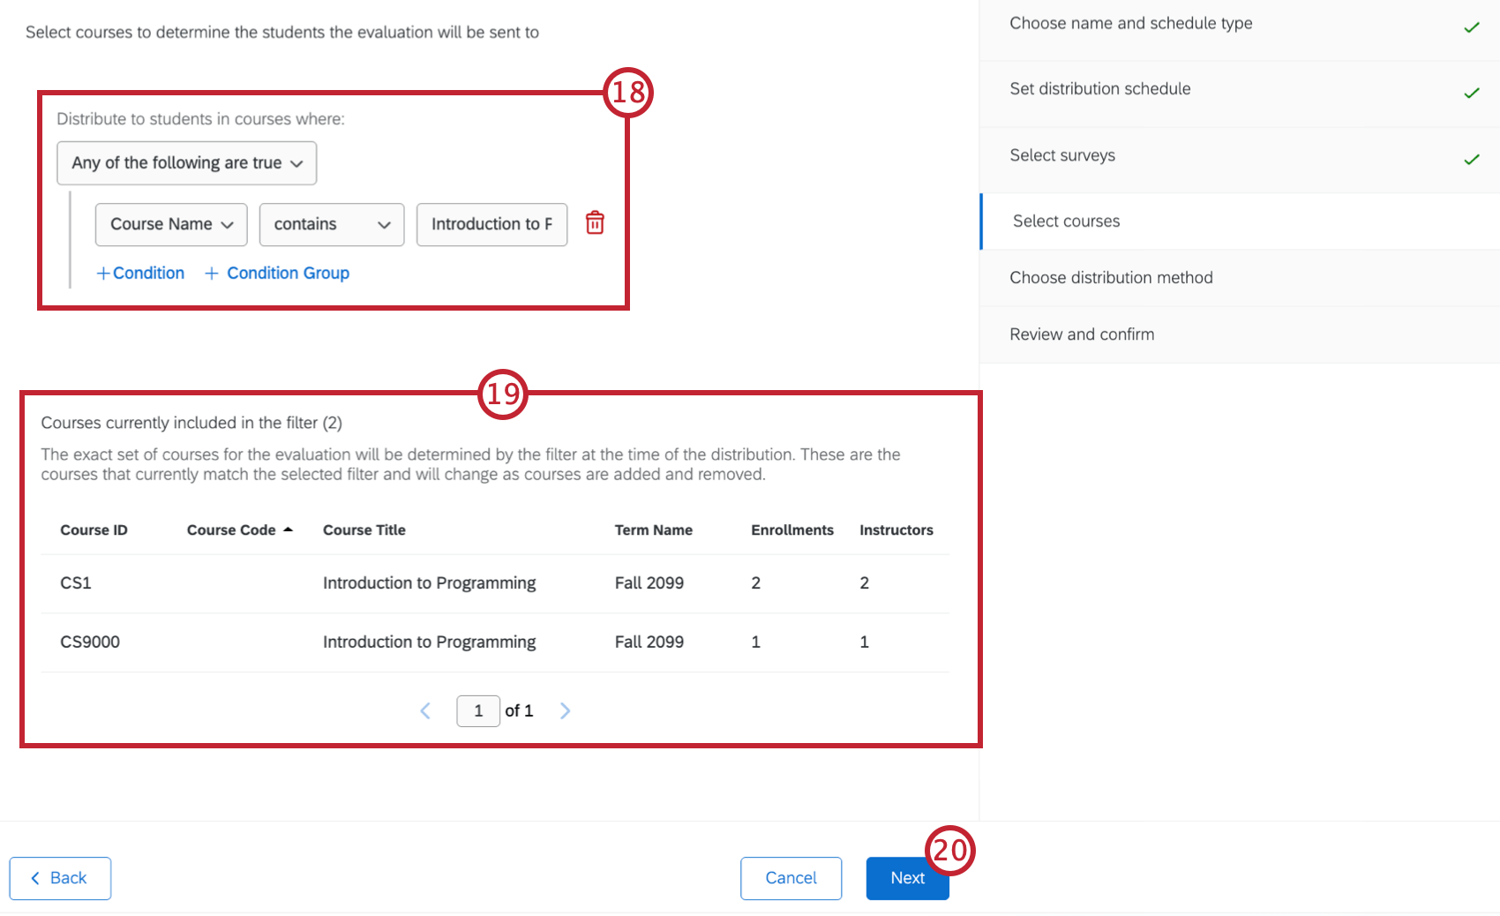Click the next page arrow in pagination

tap(565, 710)
